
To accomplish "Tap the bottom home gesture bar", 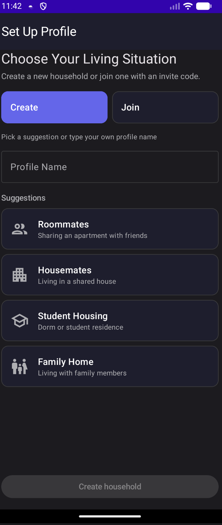I will pos(110,516).
